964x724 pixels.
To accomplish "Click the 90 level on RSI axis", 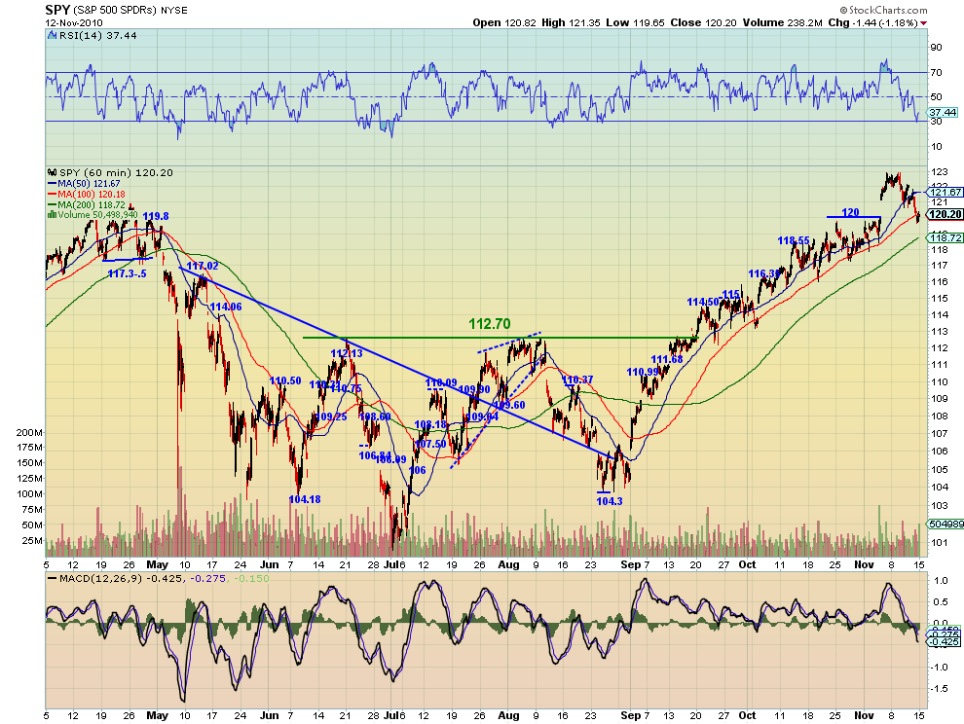I will tap(936, 48).
